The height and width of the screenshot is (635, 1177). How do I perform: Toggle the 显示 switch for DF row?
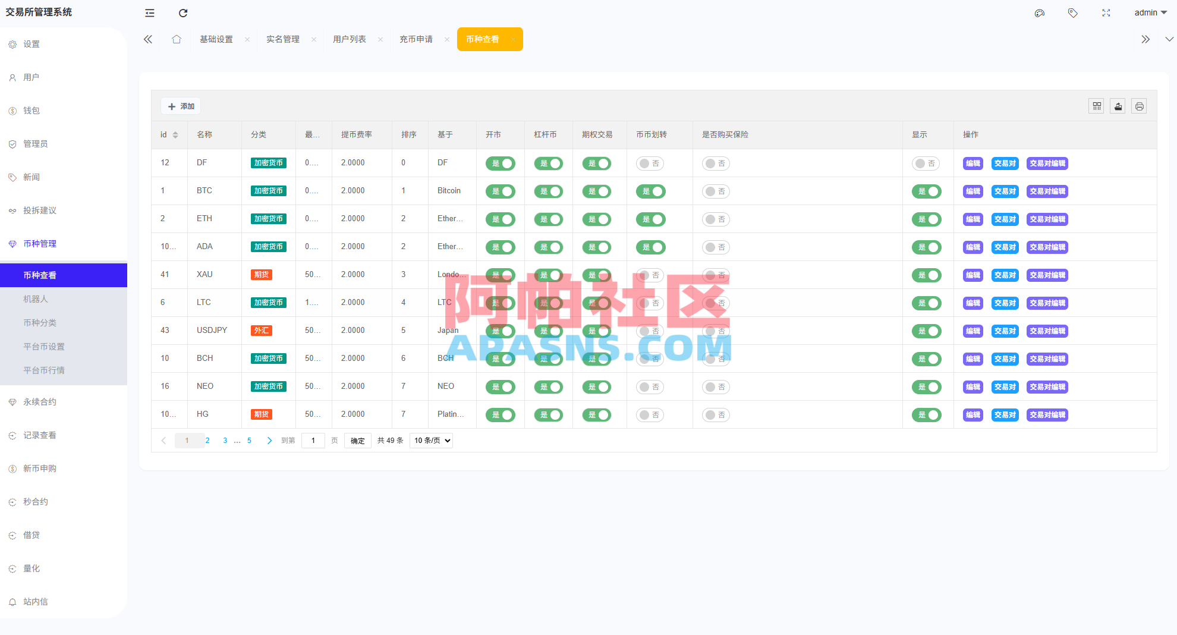pyautogui.click(x=926, y=164)
